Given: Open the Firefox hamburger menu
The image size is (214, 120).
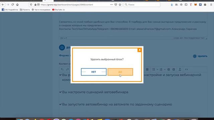Looking at the screenshot, I should click(x=211, y=5).
